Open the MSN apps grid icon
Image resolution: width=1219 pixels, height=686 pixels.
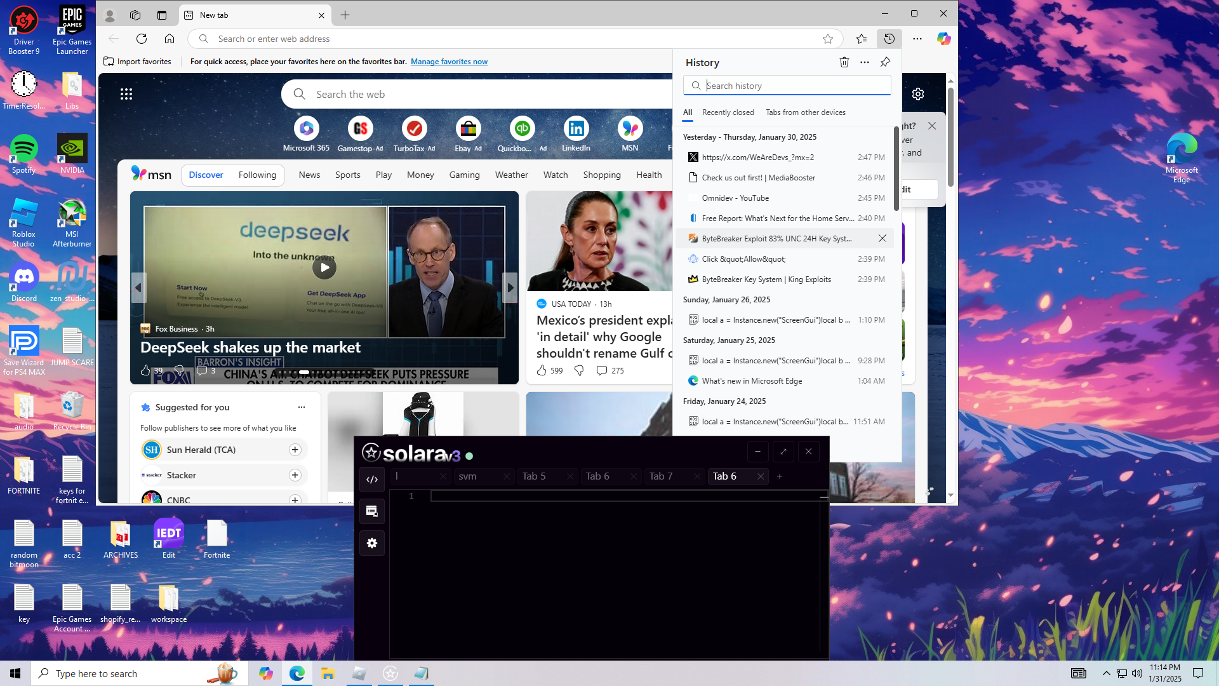click(126, 94)
